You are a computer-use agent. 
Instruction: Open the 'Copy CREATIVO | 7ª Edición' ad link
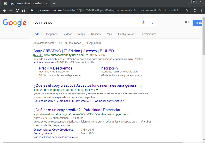(74, 51)
